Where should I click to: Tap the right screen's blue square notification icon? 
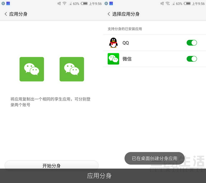tap(111, 3)
